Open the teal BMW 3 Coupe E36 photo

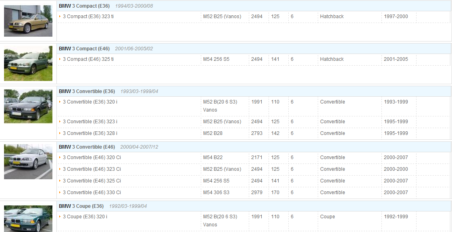point(28,219)
